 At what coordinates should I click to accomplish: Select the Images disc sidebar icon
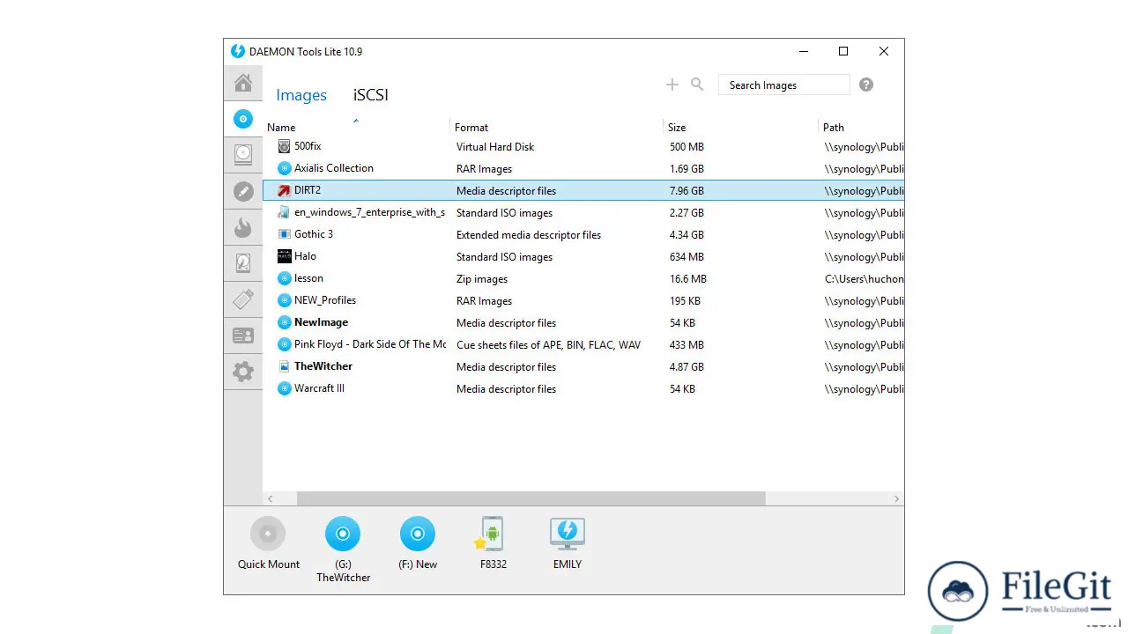coord(243,119)
